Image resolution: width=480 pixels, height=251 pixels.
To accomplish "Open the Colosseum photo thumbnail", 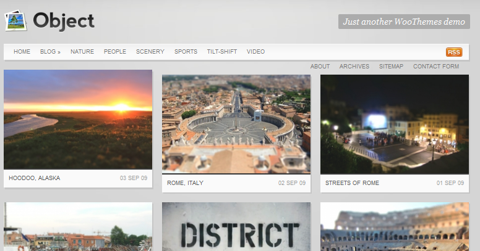I will pyautogui.click(x=394, y=226).
